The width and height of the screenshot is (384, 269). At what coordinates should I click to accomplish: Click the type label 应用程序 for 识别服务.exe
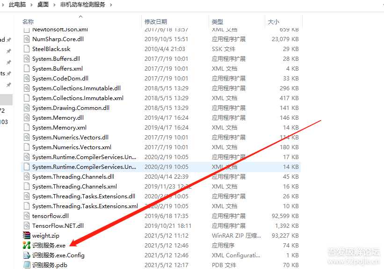223,245
